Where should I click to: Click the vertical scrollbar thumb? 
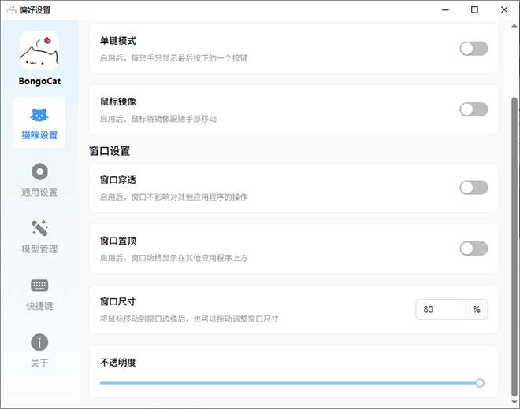[514, 246]
